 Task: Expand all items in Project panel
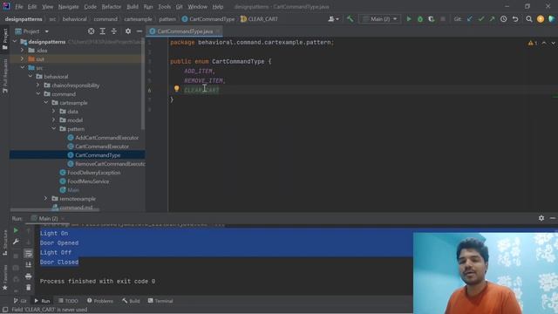tap(103, 31)
